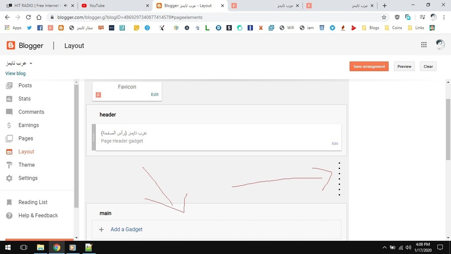451x254 pixels.
Task: Open the Twitter bookmark
Action: tap(29, 28)
